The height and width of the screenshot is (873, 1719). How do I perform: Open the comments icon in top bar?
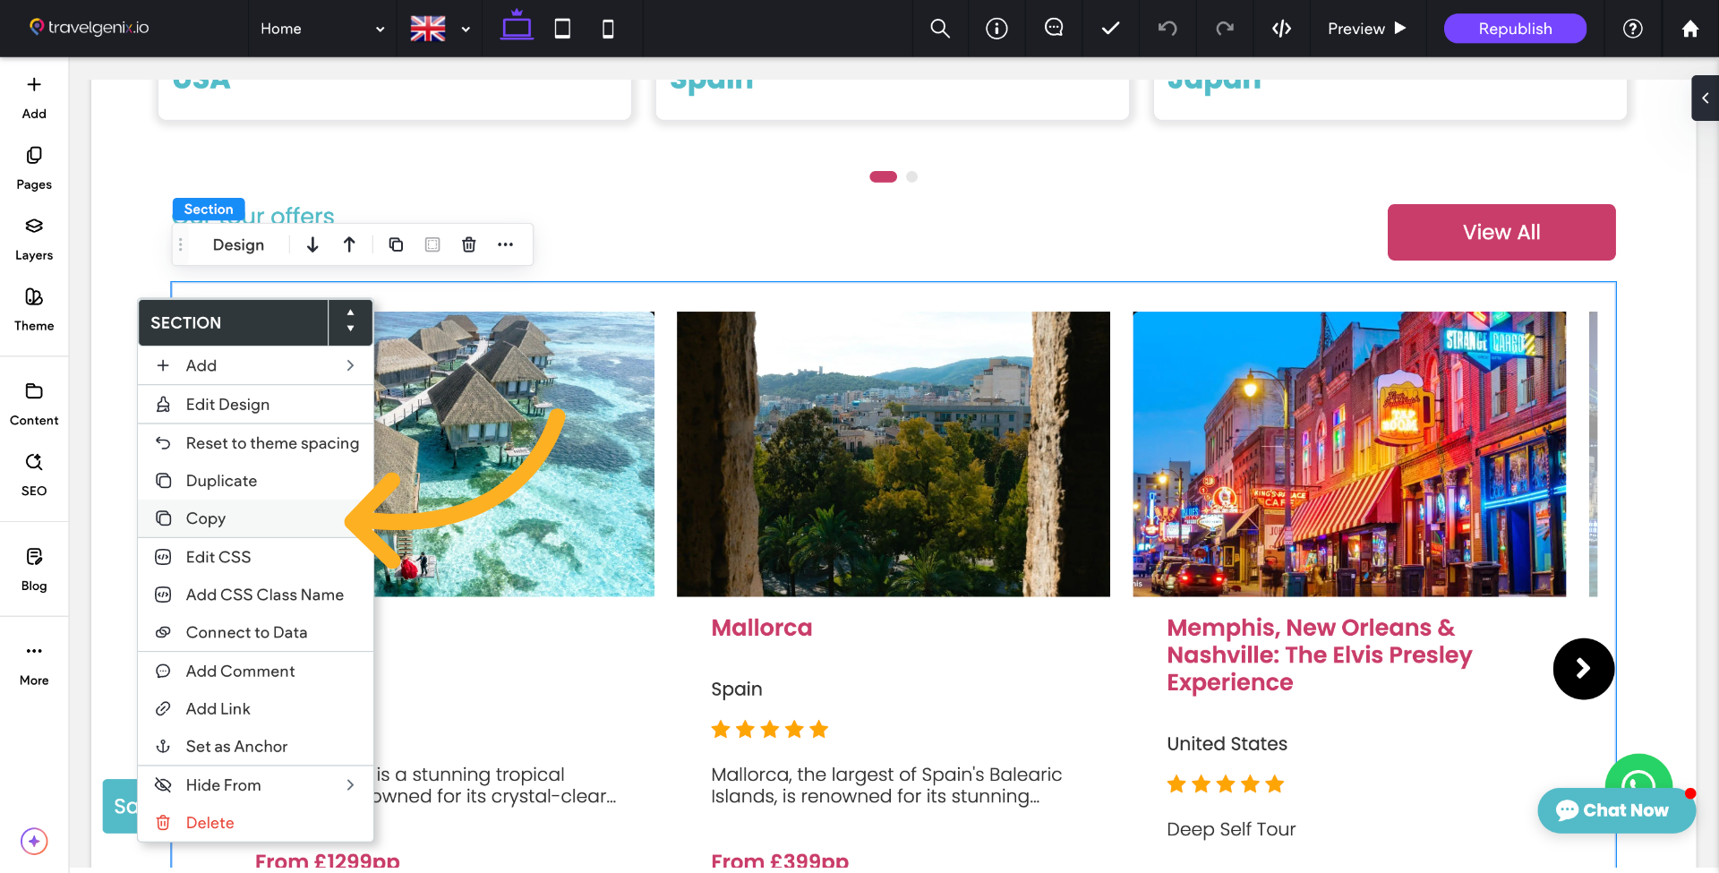coord(1054,29)
